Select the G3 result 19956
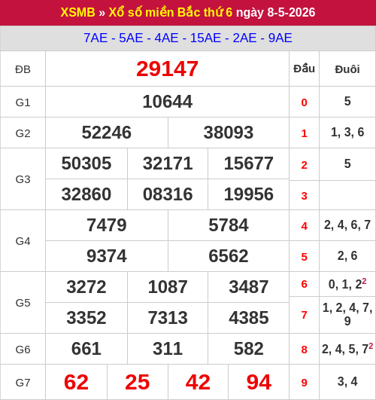The height and width of the screenshot is (400, 376). 248,194
